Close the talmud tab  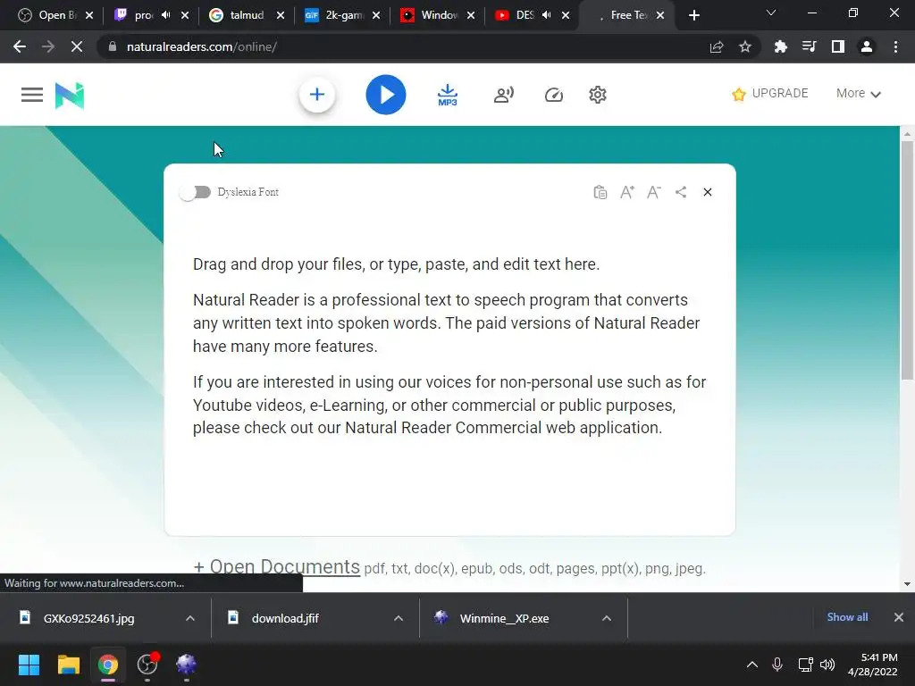click(x=281, y=15)
